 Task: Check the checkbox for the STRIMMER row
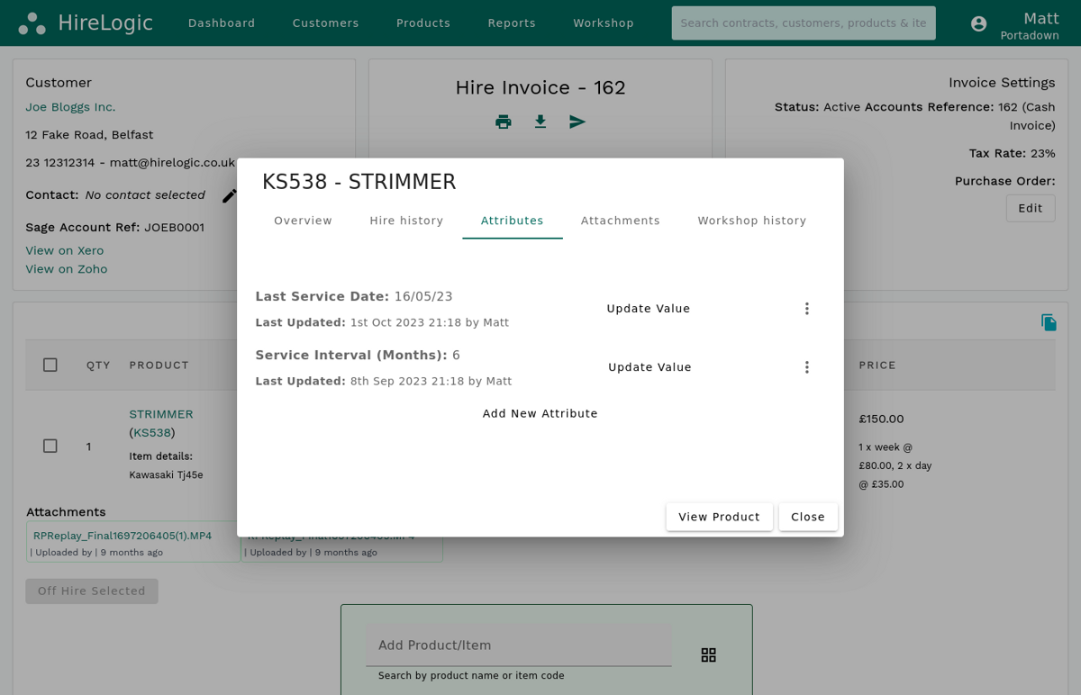click(50, 445)
